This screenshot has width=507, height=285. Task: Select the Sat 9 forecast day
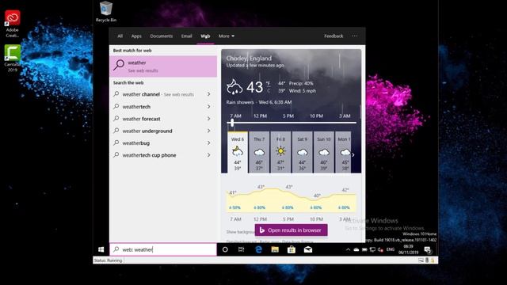click(302, 153)
